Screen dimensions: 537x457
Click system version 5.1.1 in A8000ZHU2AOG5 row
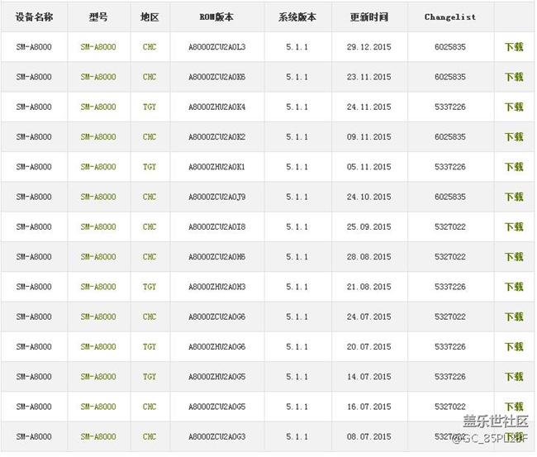pyautogui.click(x=297, y=377)
